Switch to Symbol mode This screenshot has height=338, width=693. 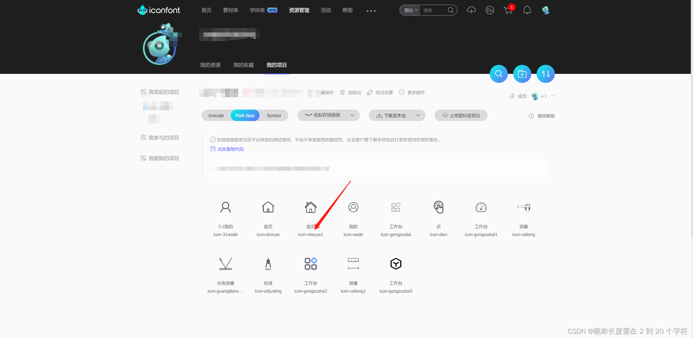[274, 116]
